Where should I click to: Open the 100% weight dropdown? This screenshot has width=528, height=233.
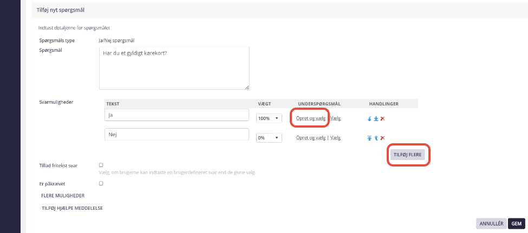(x=269, y=118)
